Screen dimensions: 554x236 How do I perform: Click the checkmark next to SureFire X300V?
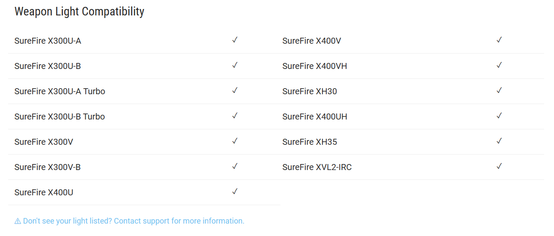[x=235, y=141]
